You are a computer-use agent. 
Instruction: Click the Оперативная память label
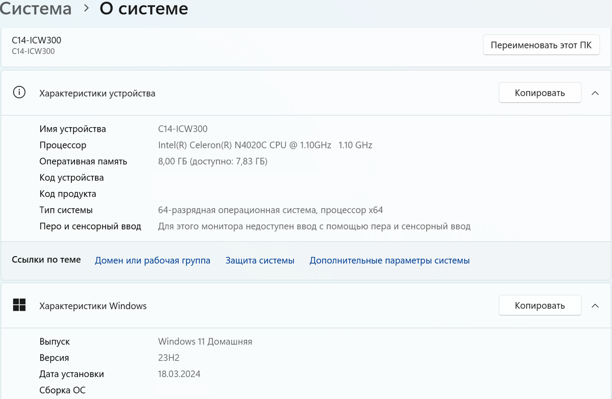[84, 161]
